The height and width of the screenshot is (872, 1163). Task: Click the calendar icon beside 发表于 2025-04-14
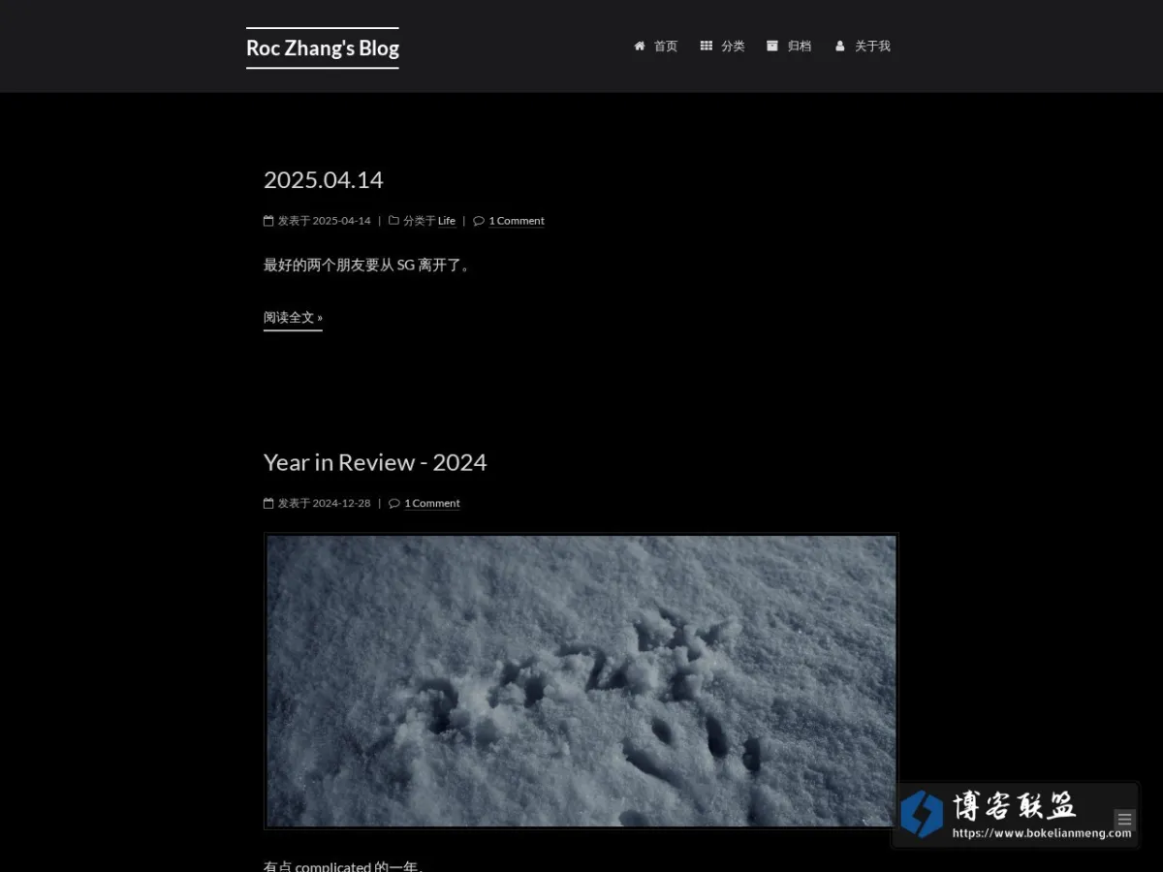click(x=268, y=221)
